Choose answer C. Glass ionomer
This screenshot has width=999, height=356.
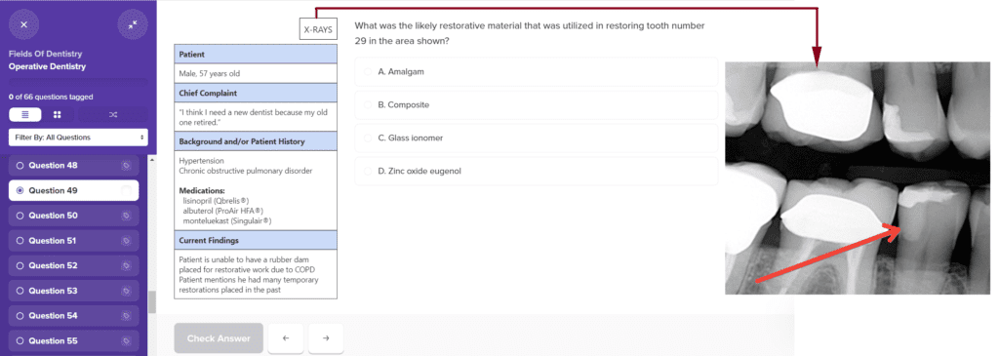tap(536, 138)
